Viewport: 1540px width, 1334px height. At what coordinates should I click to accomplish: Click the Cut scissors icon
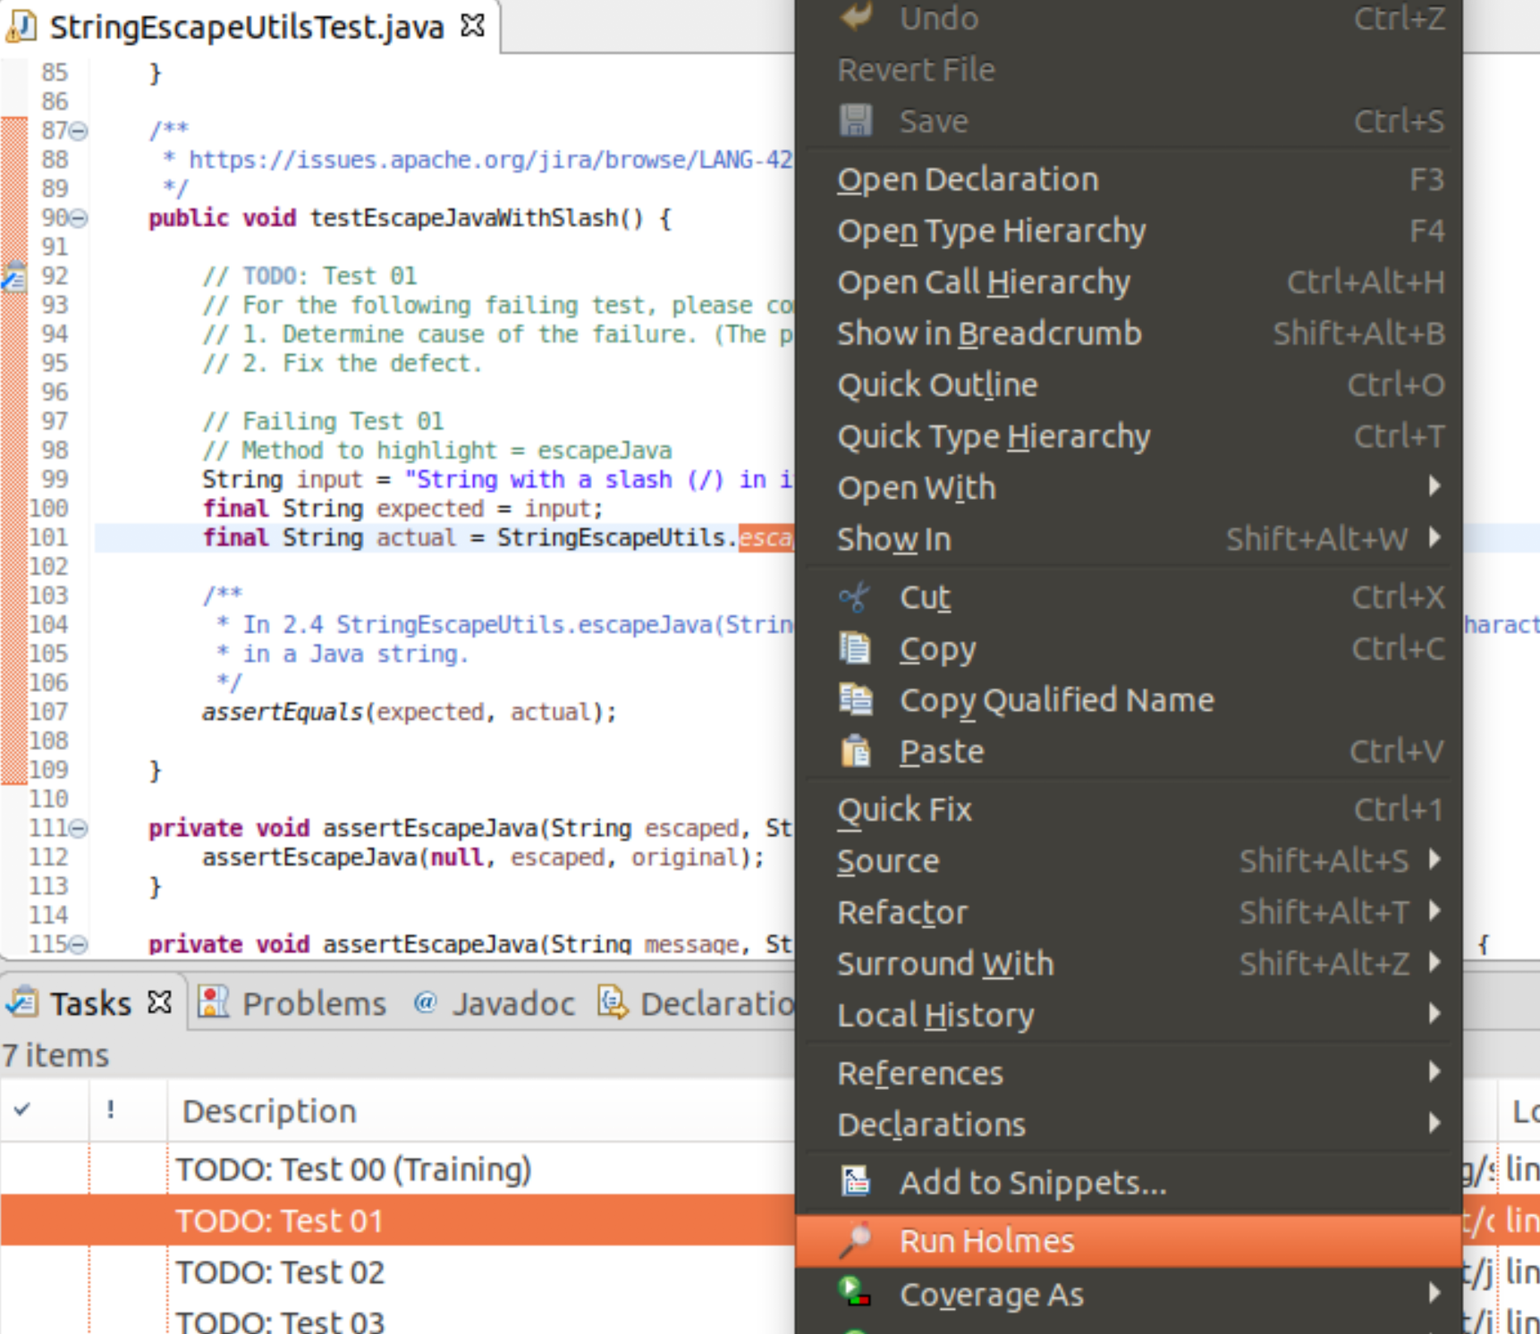pos(855,597)
